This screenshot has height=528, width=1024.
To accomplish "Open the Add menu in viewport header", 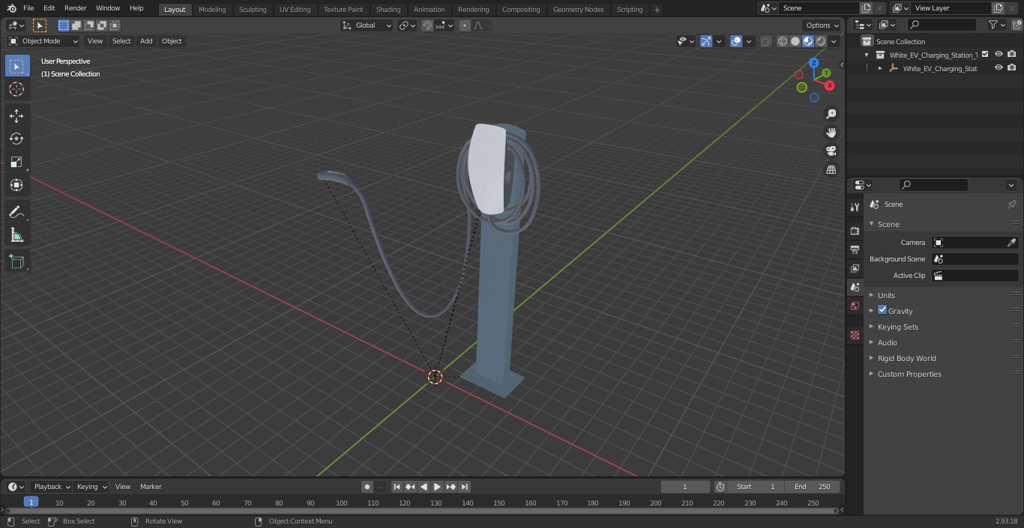I will pos(146,41).
